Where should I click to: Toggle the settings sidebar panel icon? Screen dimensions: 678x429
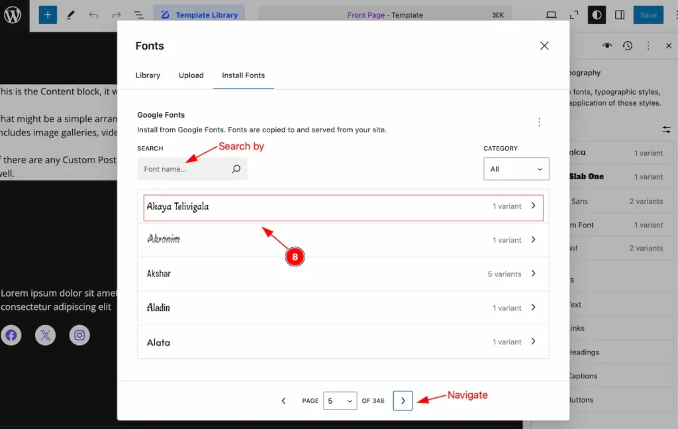[620, 15]
